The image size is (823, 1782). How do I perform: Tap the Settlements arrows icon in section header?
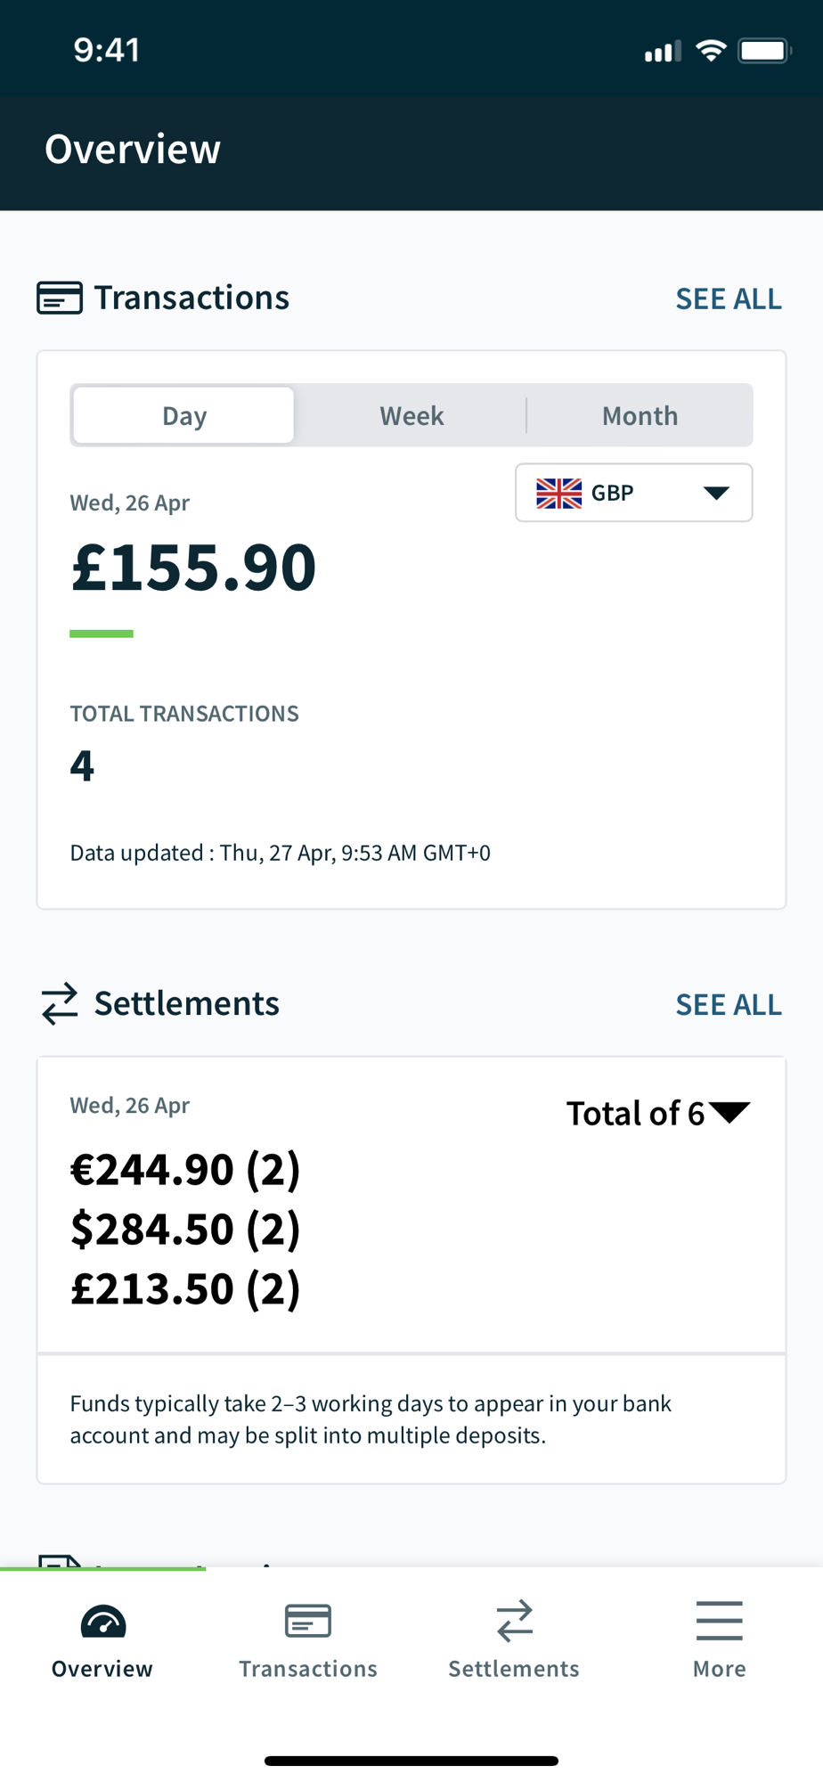click(60, 1004)
